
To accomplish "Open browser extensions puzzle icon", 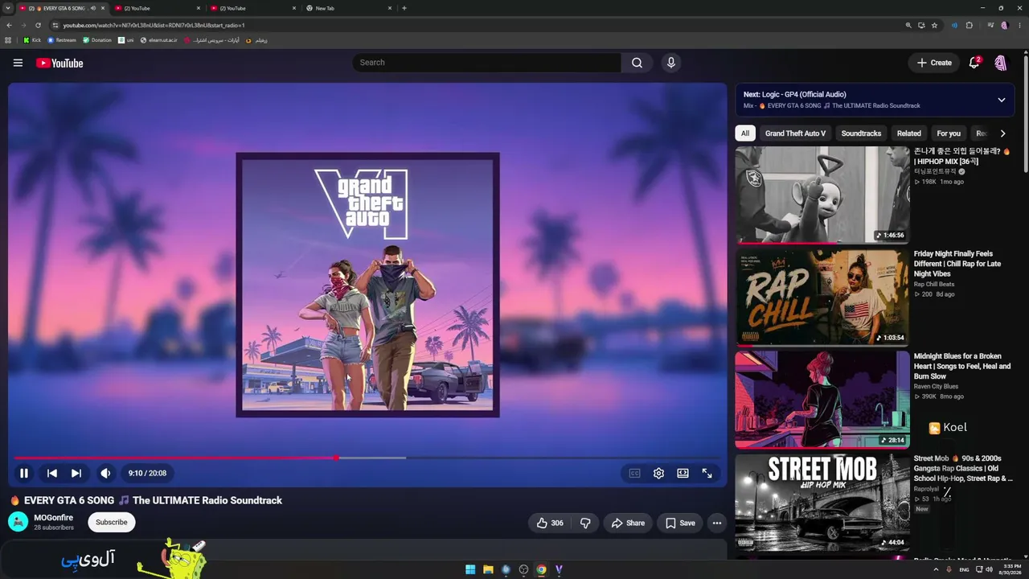I will 970,25.
